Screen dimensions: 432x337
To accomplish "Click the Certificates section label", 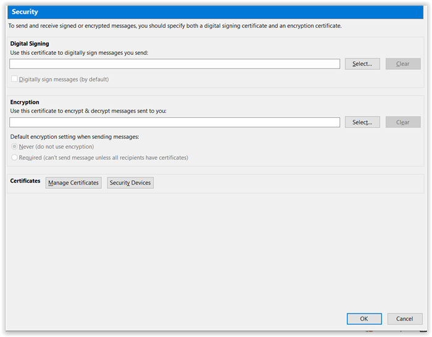I will (25, 181).
